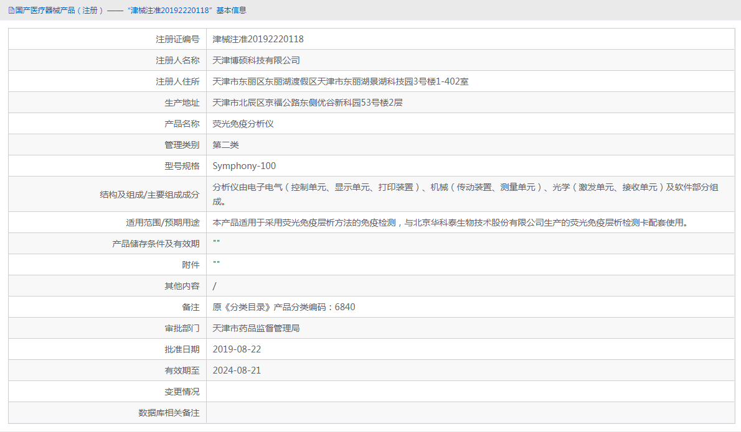
Task: Click the label 适用范围/预期用途
Action: (x=163, y=223)
